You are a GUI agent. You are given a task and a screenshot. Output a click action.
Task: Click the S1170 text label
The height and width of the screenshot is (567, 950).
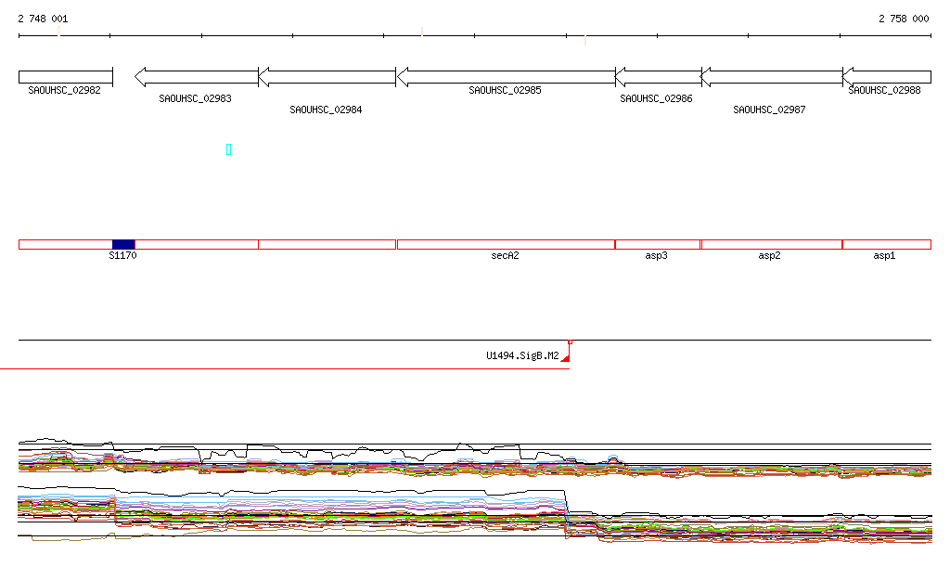[122, 255]
